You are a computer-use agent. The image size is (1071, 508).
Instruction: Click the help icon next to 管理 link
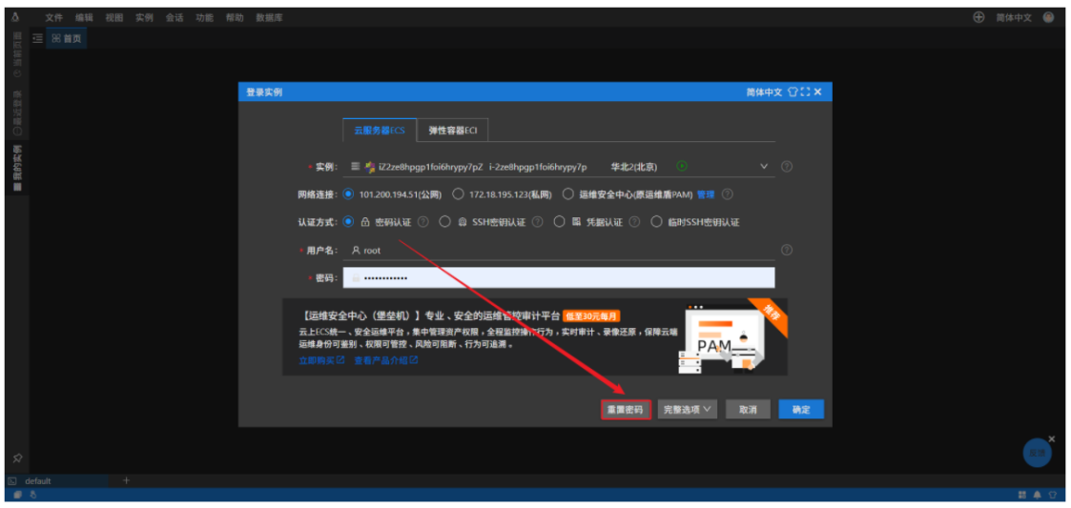pyautogui.click(x=728, y=194)
